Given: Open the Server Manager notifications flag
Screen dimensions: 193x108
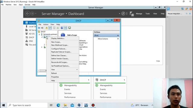Looking at the screenshot, I should tap(131, 14).
